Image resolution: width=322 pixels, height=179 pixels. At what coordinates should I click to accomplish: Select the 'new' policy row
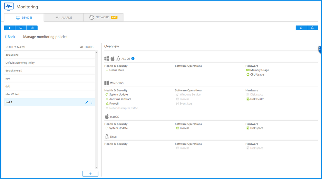coord(50,79)
